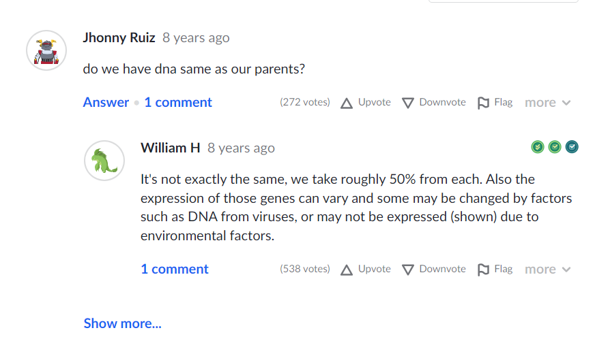Click William H's first green badge
Image resolution: width=610 pixels, height=341 pixels.
[538, 147]
